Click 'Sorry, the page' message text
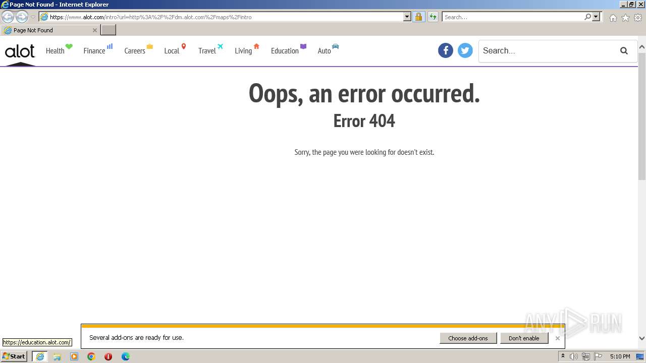This screenshot has width=646, height=363. tap(364, 152)
